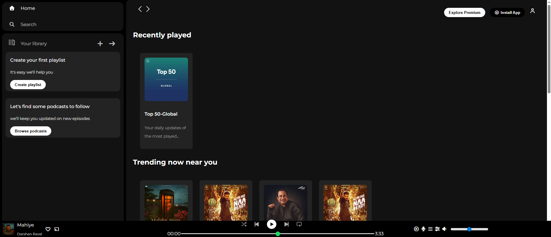Navigate back with the left chevron

point(140,9)
